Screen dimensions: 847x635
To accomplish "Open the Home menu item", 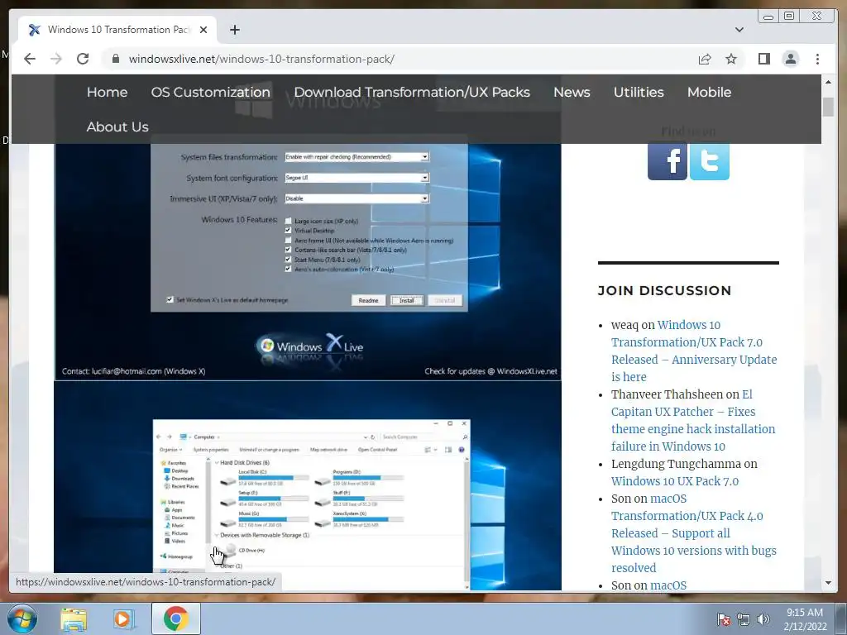I will pyautogui.click(x=107, y=93).
